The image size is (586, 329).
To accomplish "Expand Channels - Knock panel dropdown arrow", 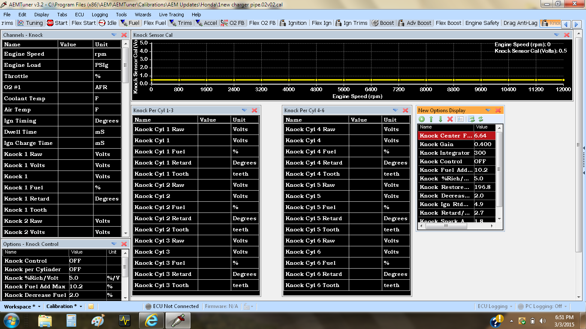I will [114, 35].
